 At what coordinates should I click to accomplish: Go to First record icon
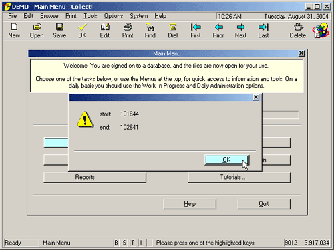coord(196,27)
